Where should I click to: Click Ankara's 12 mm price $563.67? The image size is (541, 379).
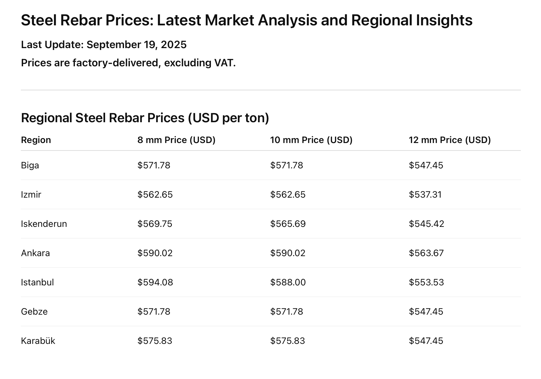[x=426, y=253]
